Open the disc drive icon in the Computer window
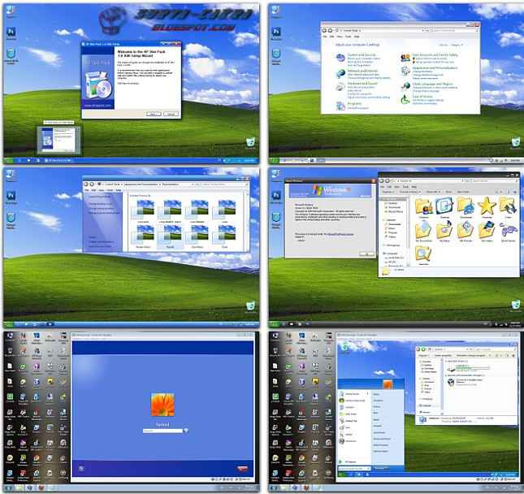The image size is (524, 494). (x=451, y=383)
